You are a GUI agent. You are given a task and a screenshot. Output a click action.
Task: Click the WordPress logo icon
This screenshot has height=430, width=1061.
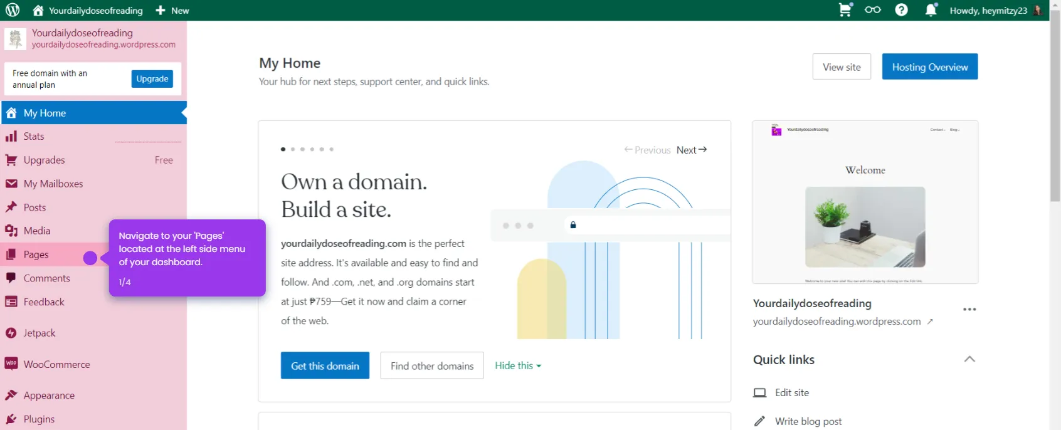click(x=13, y=10)
